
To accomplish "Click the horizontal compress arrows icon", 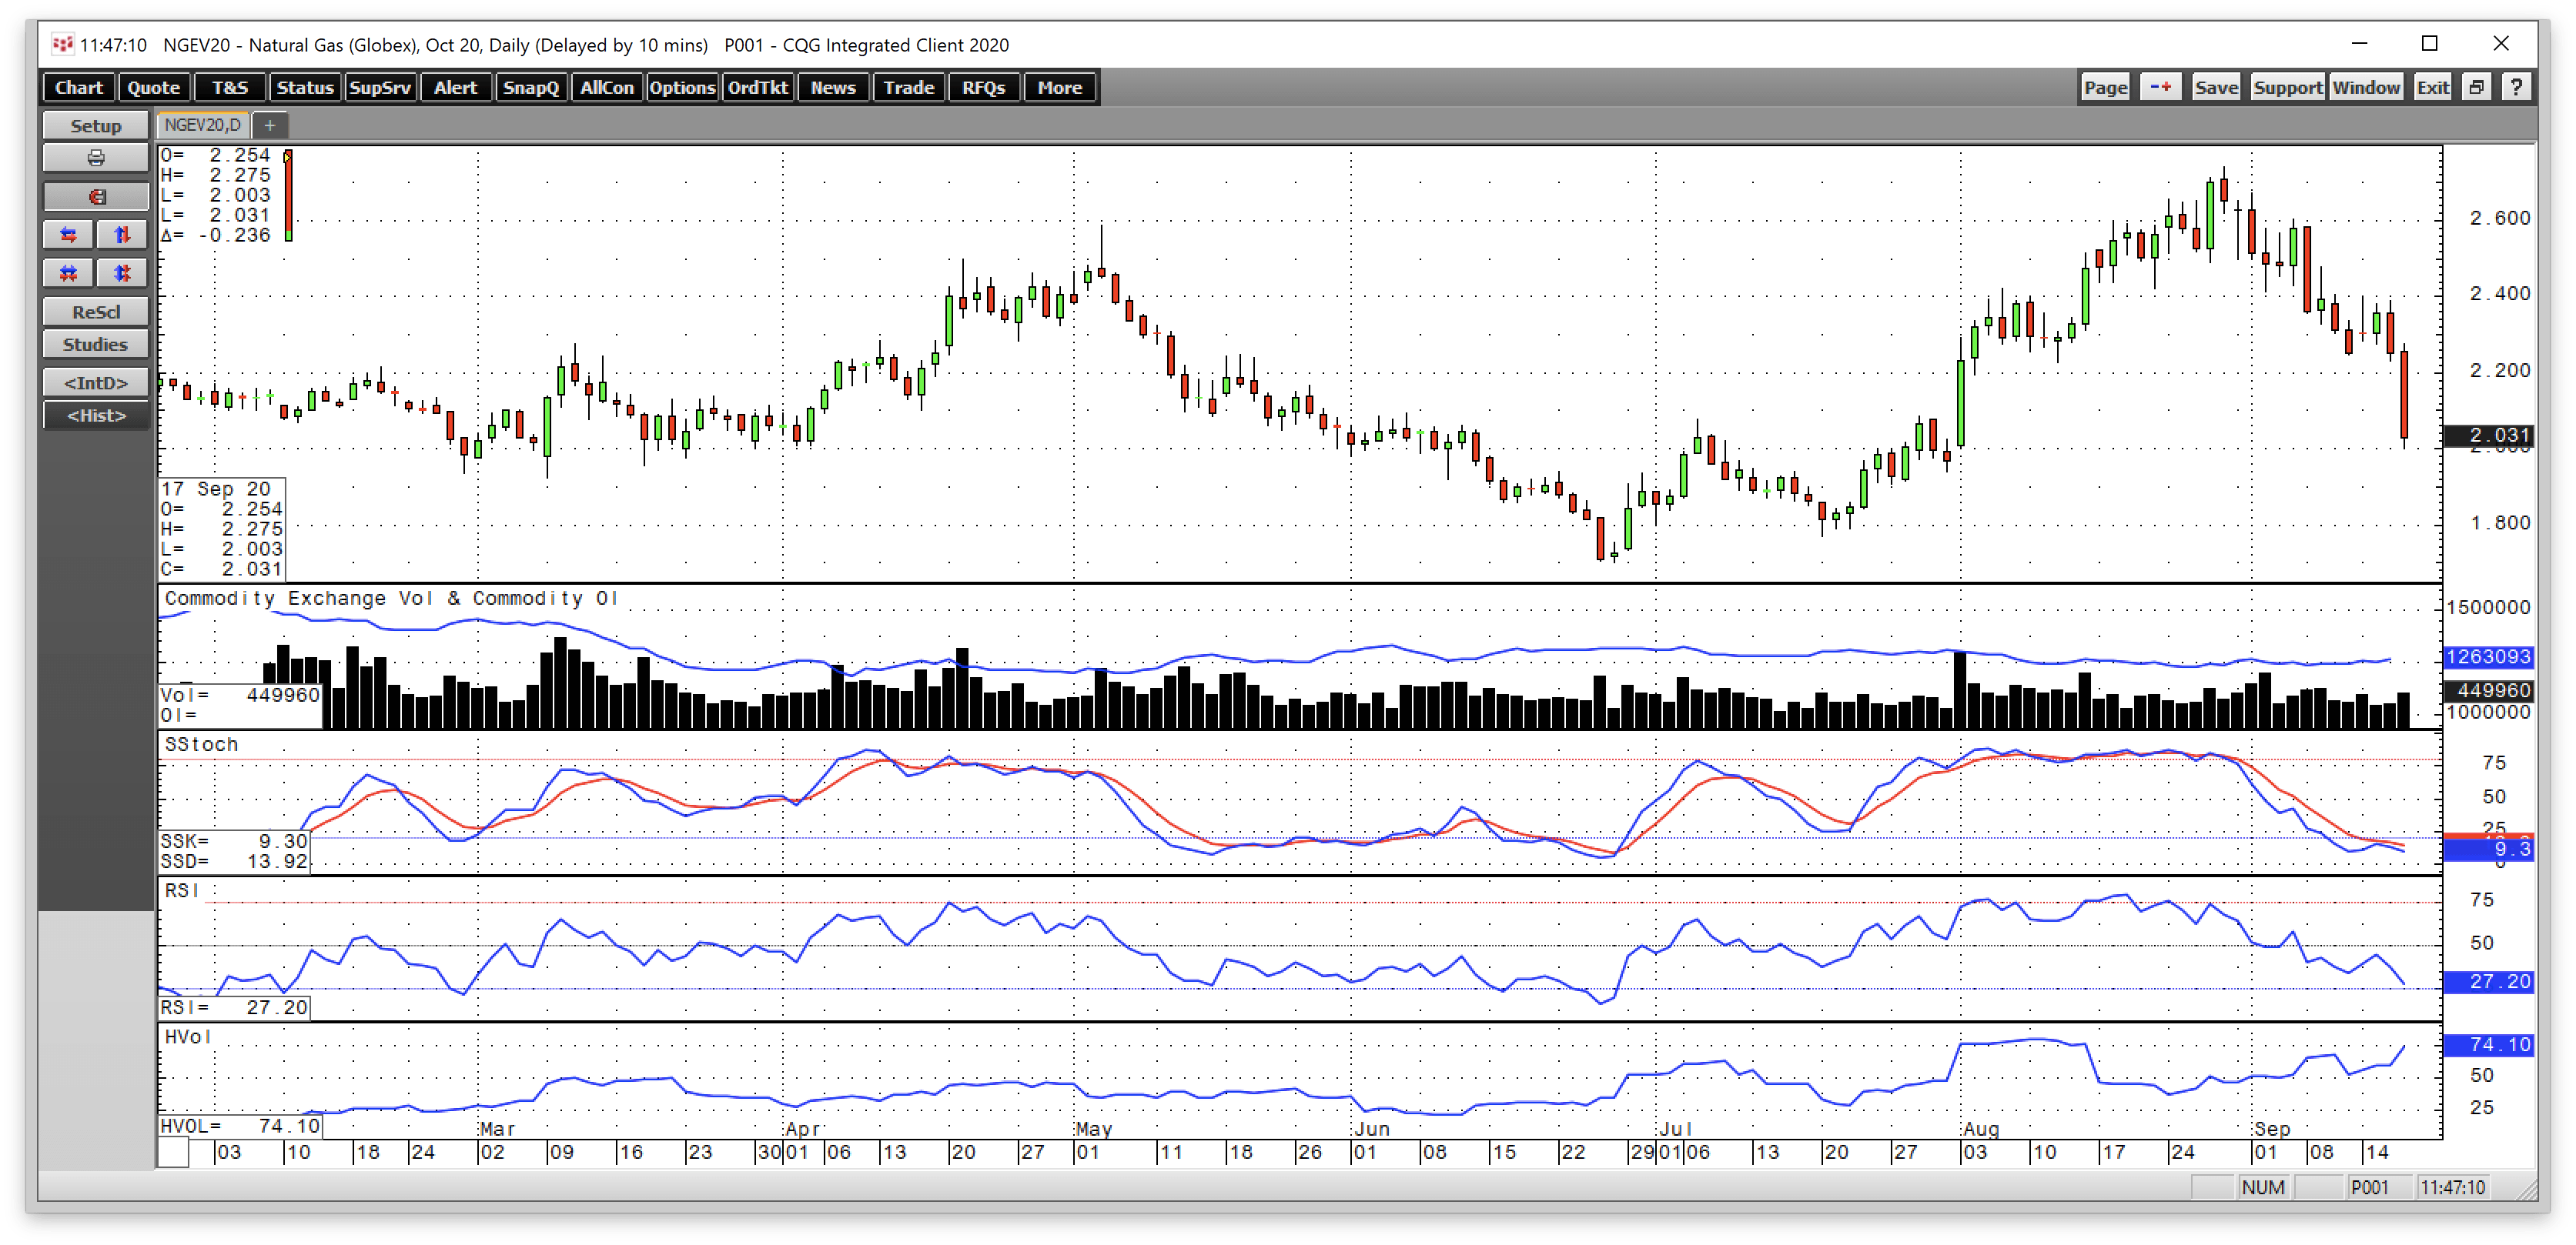I will coord(69,273).
